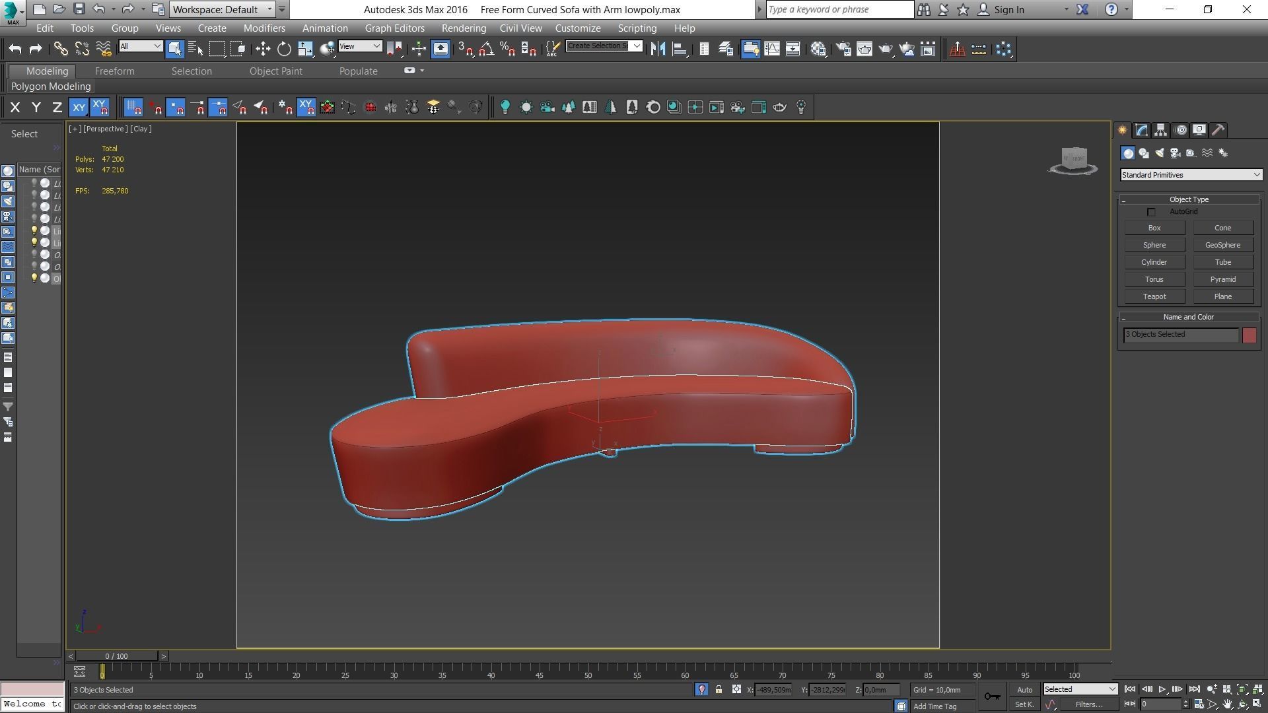Open the selection filter All dropdown
This screenshot has width=1268, height=713.
(x=141, y=46)
